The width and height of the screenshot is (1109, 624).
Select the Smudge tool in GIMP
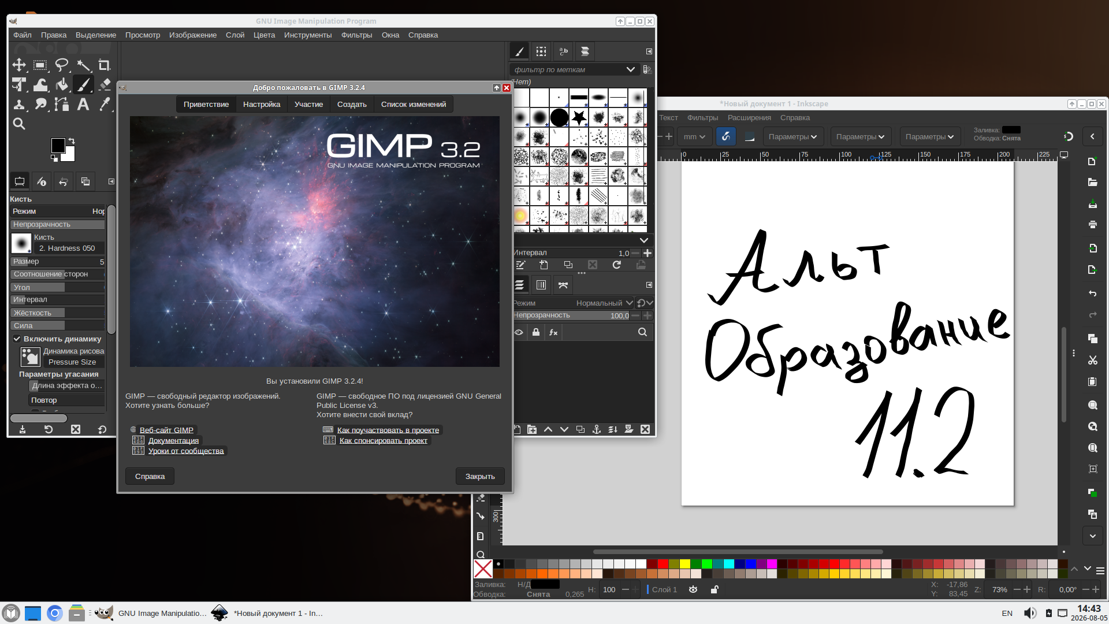(x=40, y=105)
